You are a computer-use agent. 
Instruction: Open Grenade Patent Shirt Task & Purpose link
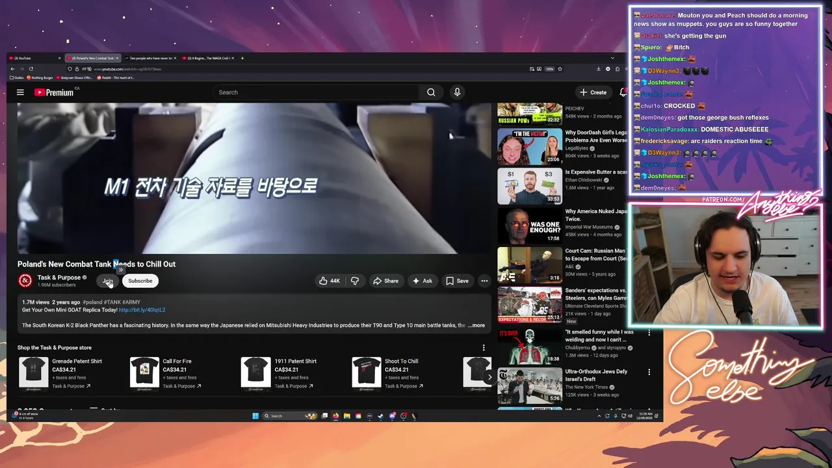pyautogui.click(x=71, y=386)
